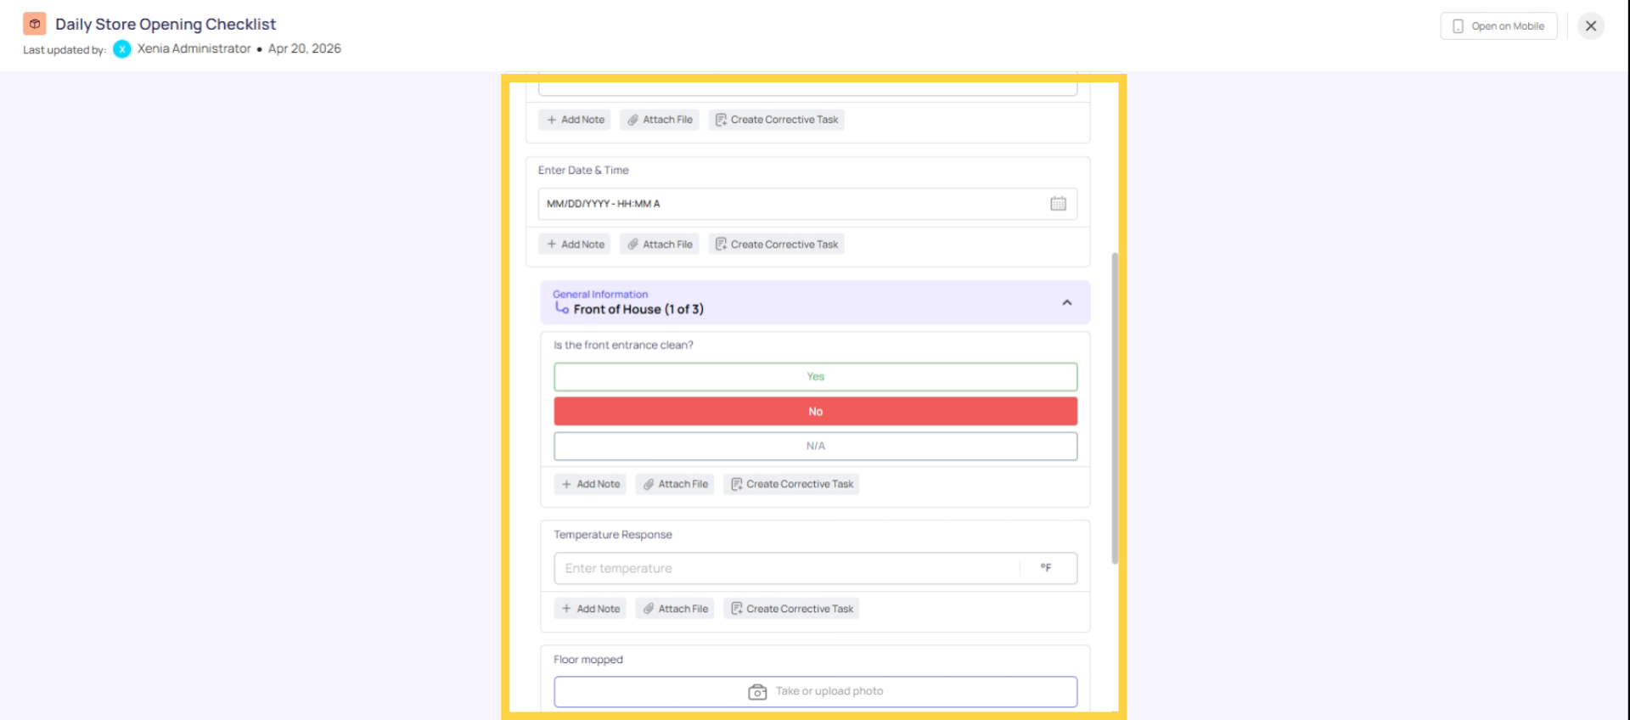
Task: Select N/A for front entrance clean
Action: tap(816, 447)
